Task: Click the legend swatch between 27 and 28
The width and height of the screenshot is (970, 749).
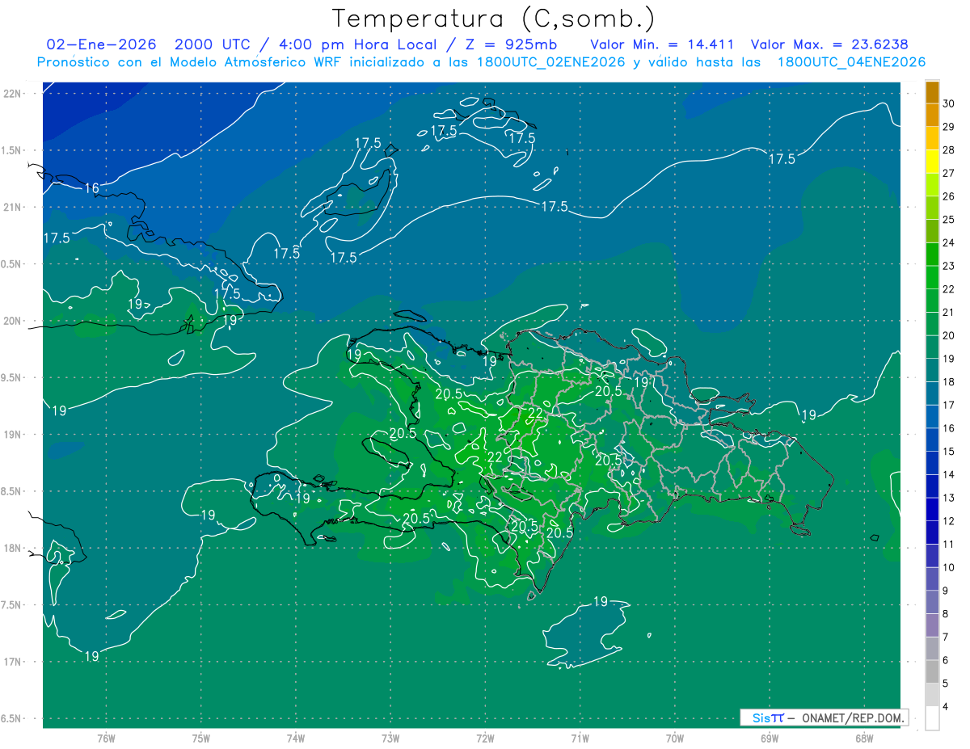Action: click(932, 162)
